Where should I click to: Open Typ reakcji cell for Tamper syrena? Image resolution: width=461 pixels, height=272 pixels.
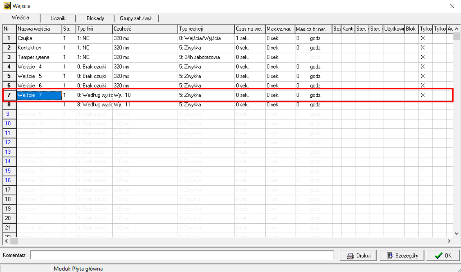[206, 57]
